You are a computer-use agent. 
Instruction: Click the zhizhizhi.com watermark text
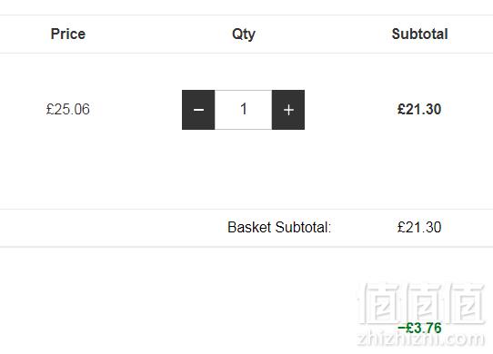tap(421, 339)
